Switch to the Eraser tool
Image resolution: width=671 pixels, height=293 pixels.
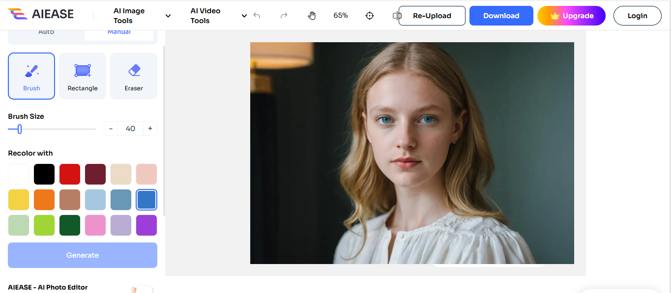133,76
